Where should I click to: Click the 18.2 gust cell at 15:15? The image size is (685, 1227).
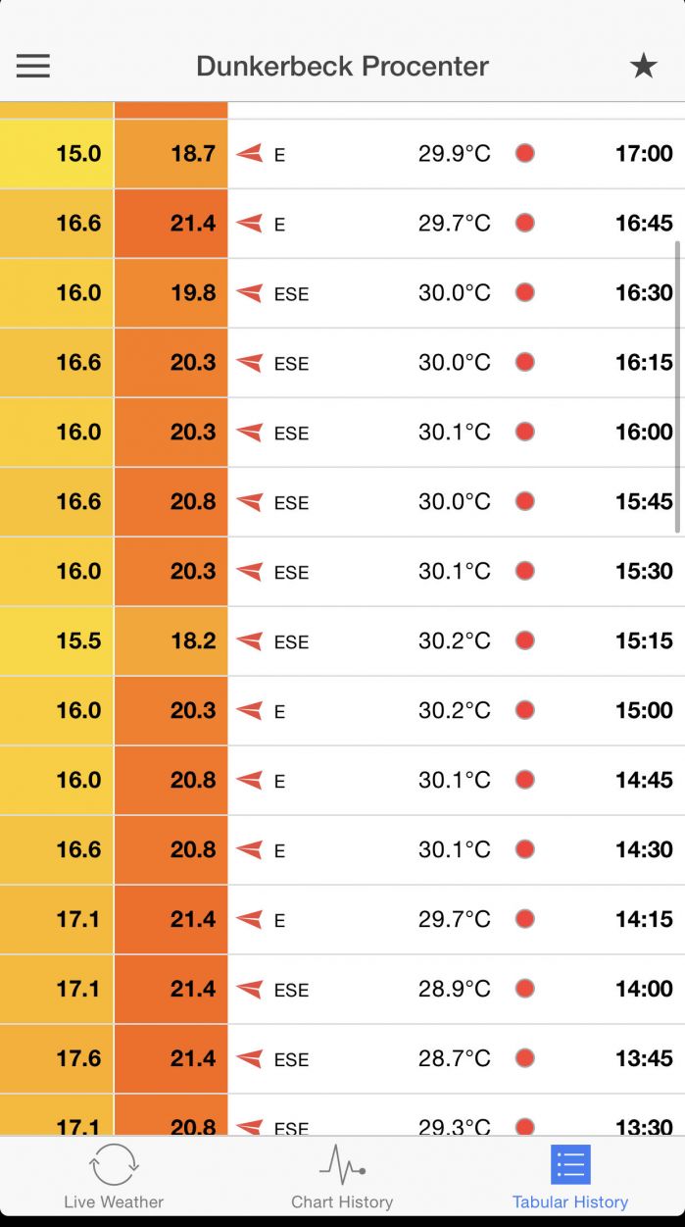pos(171,641)
